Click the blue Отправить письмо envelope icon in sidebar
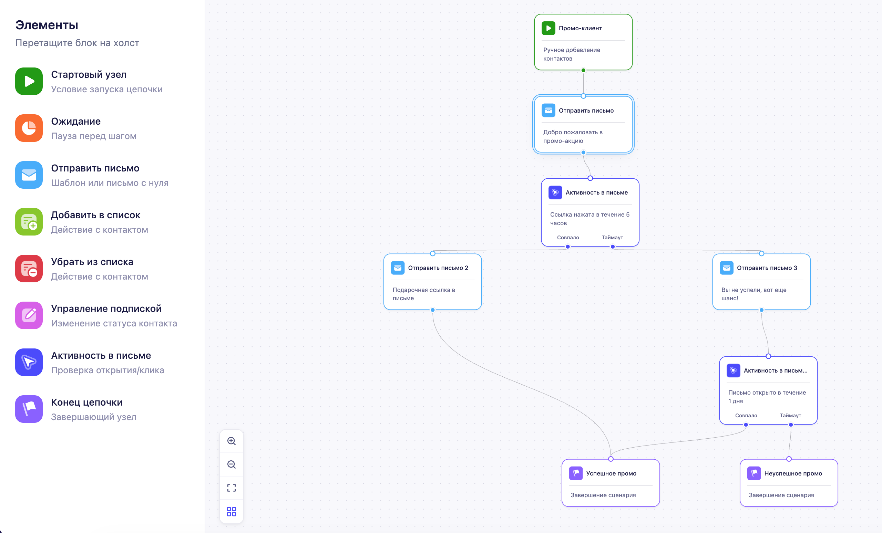Viewport: 882px width, 533px height. click(29, 175)
